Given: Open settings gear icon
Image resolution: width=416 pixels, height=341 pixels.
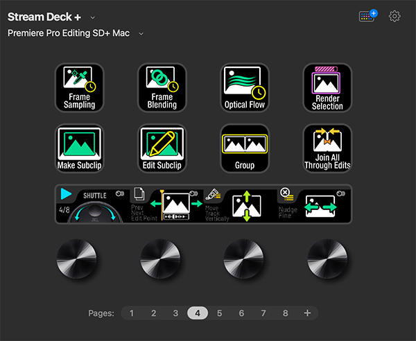Looking at the screenshot, I should pos(395,17).
